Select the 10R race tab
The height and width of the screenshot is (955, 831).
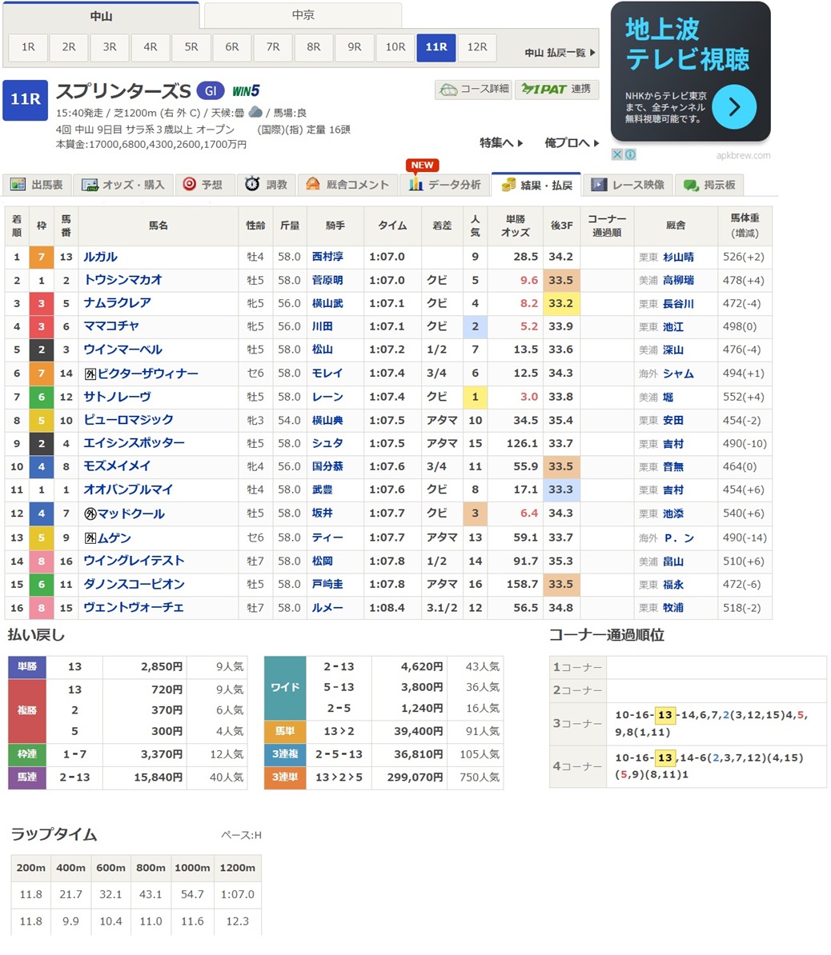pyautogui.click(x=395, y=47)
